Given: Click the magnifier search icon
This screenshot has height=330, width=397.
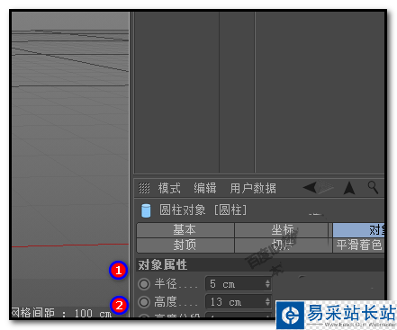Looking at the screenshot, I should point(373,187).
